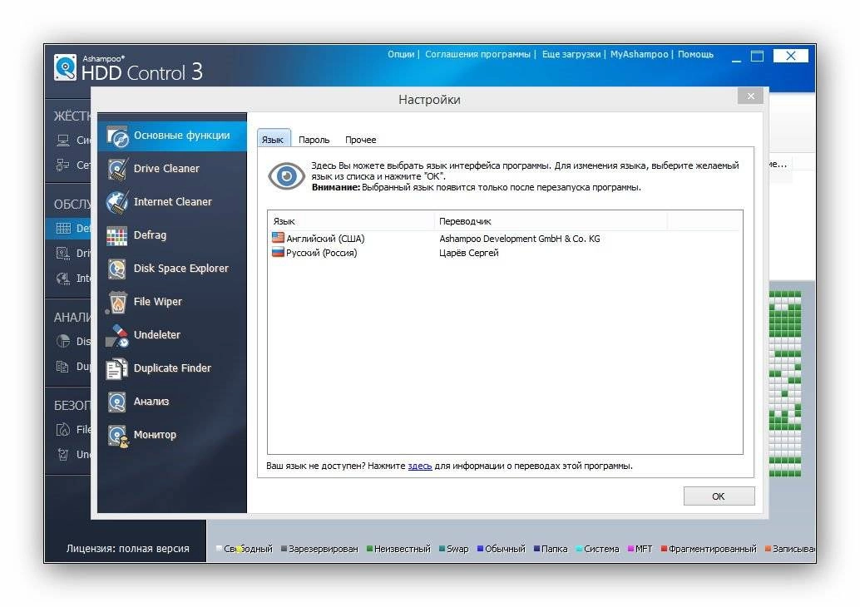Click the US flag icon
The height and width of the screenshot is (607, 860).
pos(278,238)
